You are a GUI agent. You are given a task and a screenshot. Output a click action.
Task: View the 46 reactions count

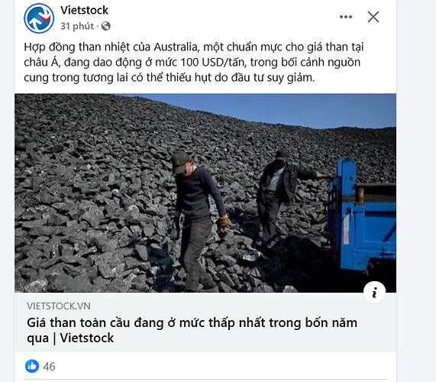point(49,367)
